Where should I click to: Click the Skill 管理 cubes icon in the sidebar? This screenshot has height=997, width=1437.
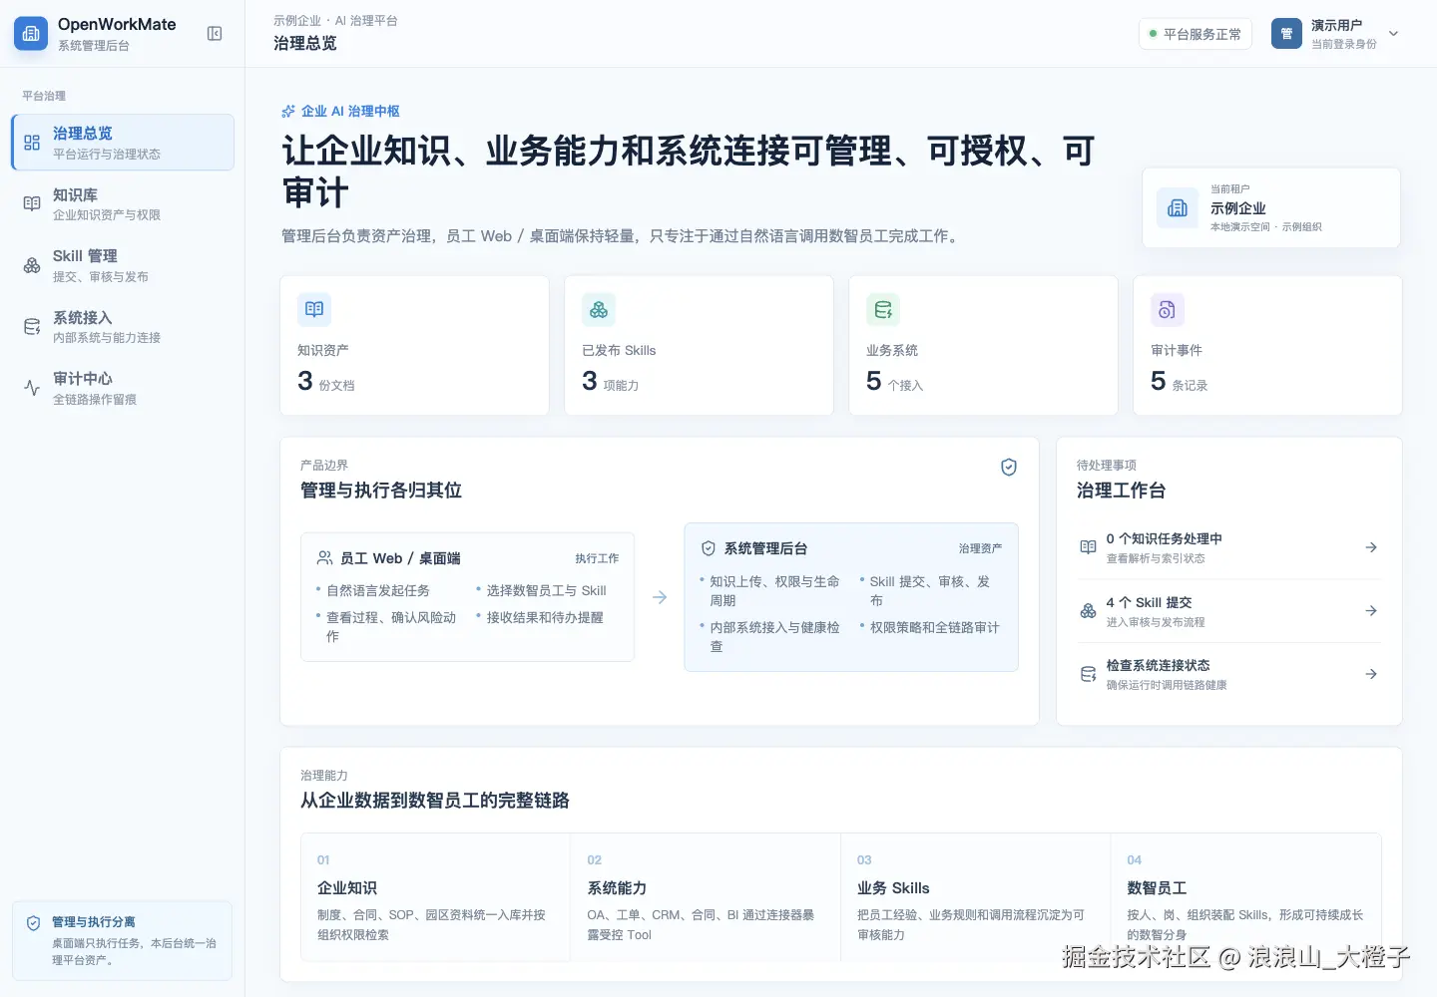pyautogui.click(x=32, y=265)
